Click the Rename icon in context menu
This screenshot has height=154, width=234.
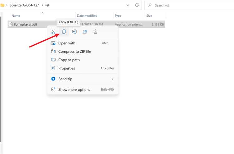74,32
